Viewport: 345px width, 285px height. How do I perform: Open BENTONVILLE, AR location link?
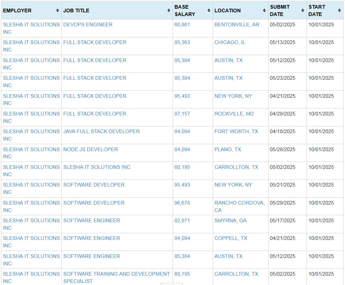coord(237,25)
